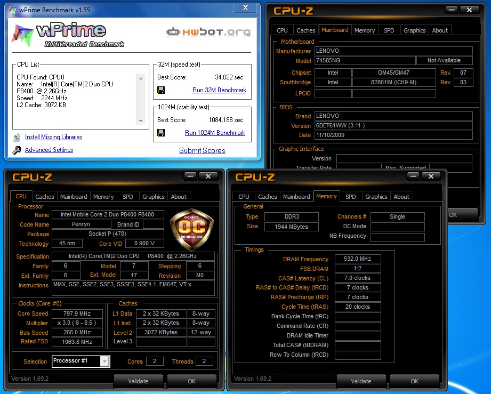The image size is (491, 394).
Task: Open Memory tab in CPU window
Action: pyautogui.click(x=103, y=197)
